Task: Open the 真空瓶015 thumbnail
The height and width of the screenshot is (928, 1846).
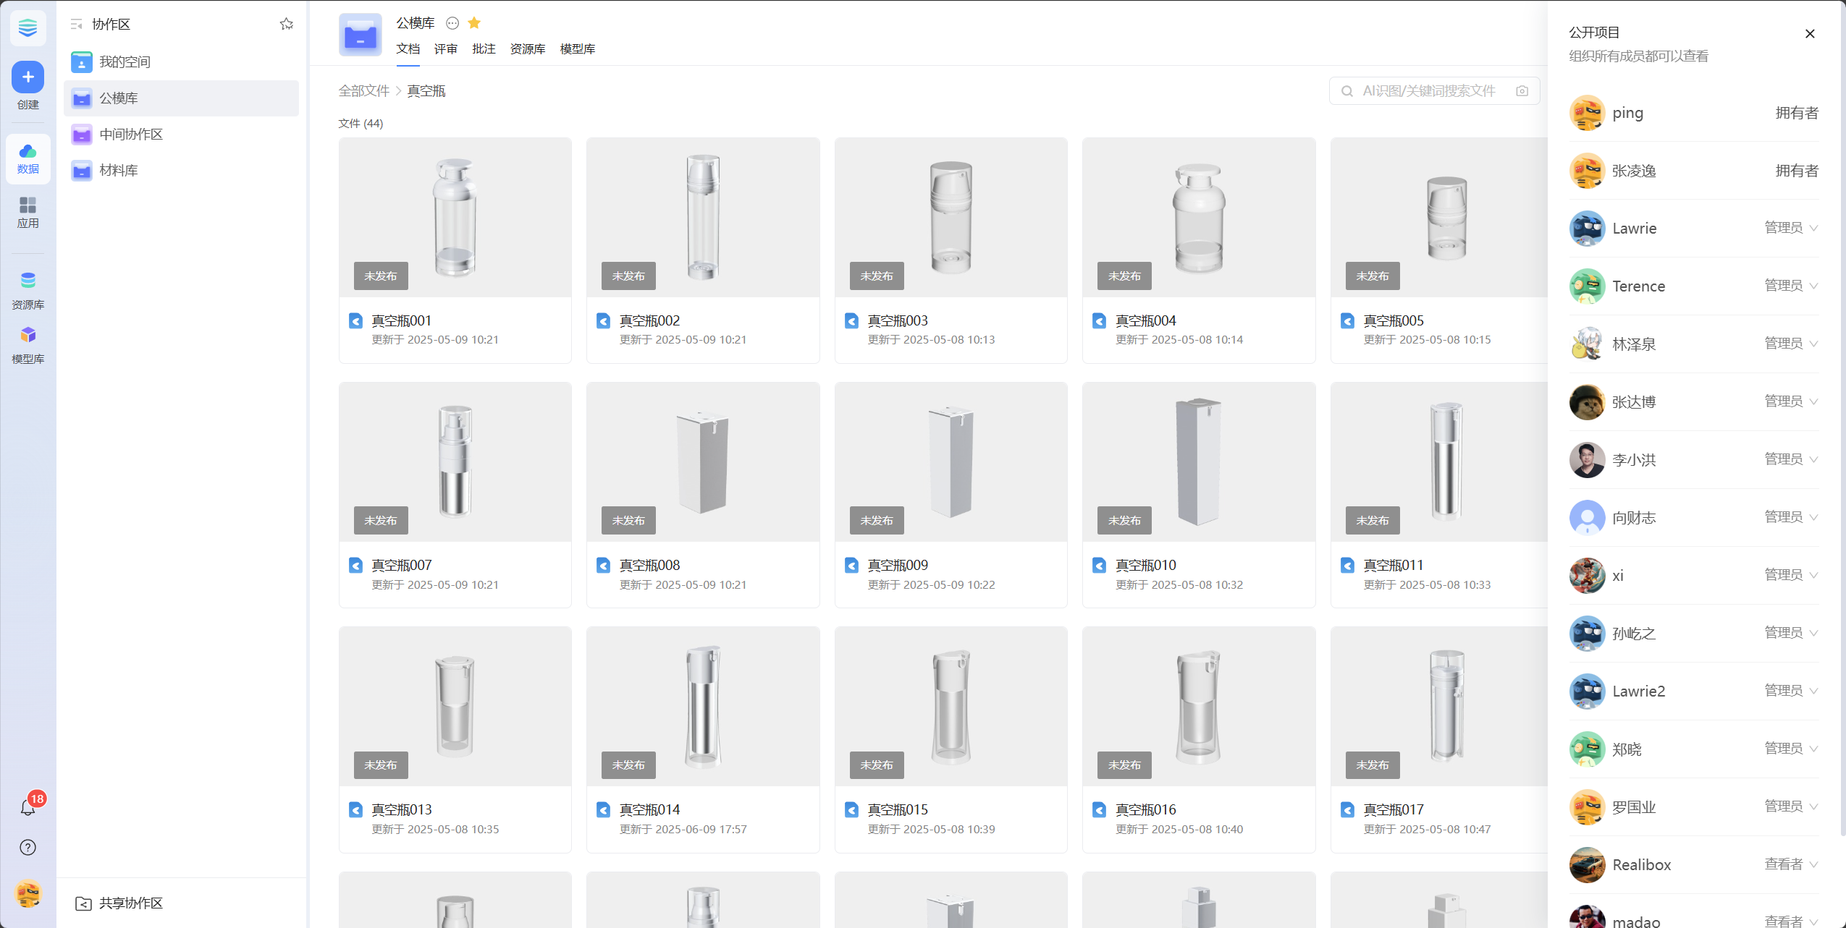Action: [x=951, y=707]
